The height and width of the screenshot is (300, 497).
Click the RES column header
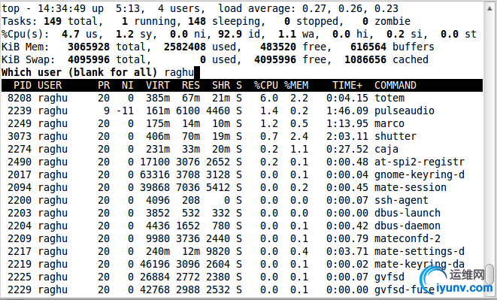tap(191, 85)
